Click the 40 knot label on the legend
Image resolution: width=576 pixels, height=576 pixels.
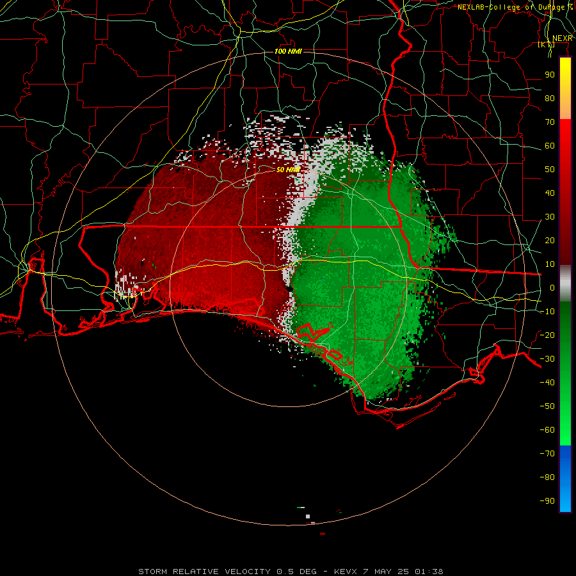pos(550,193)
